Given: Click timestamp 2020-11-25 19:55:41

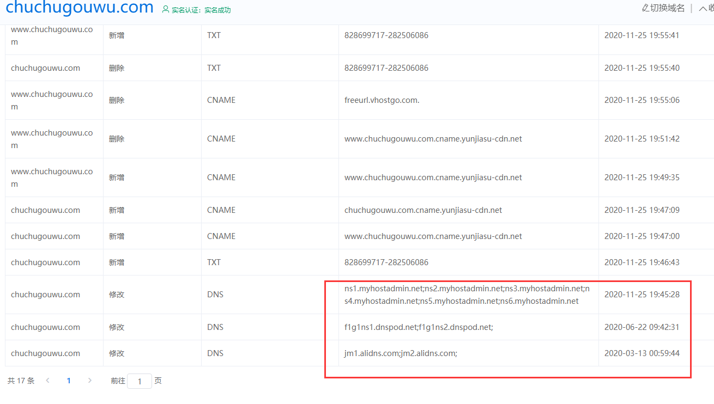Looking at the screenshot, I should coord(642,35).
